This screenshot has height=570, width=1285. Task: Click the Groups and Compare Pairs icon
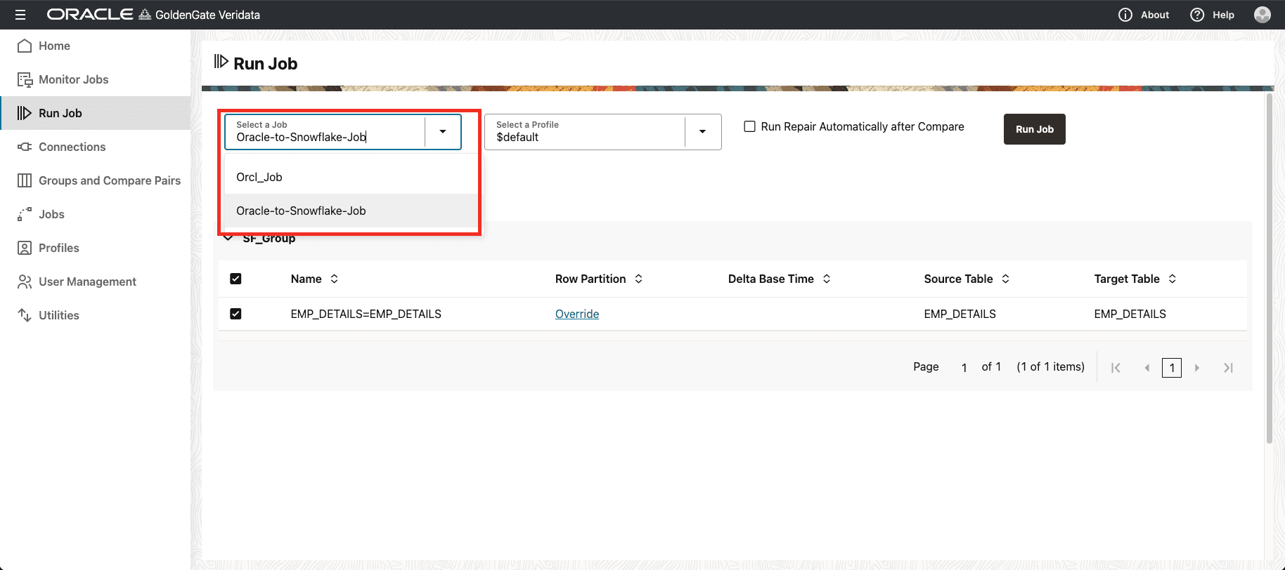[25, 180]
